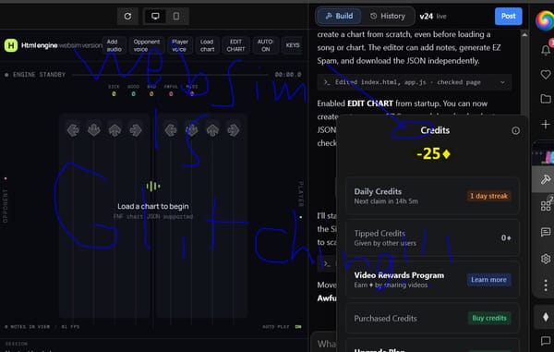Click the chat scrollbar up arrow
This screenshot has width=554, height=352.
coord(524,34)
